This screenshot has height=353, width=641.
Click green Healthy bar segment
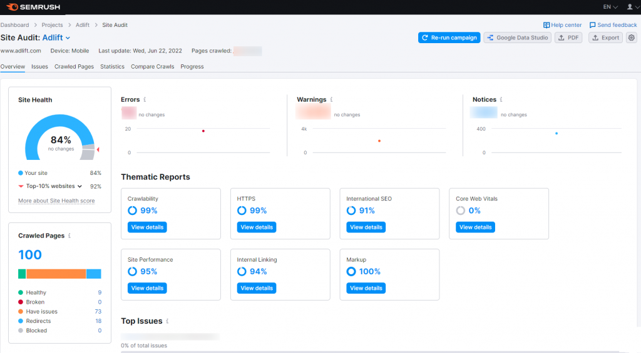(22, 274)
